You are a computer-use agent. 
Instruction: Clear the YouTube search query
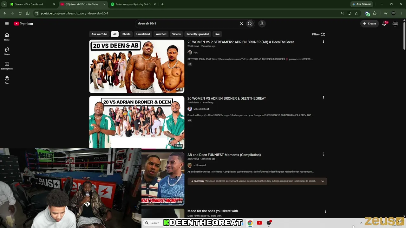[x=241, y=23]
